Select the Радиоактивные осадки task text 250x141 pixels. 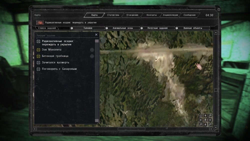57,43
